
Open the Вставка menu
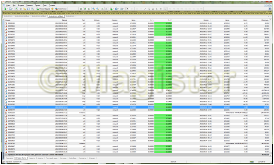point(21,5)
